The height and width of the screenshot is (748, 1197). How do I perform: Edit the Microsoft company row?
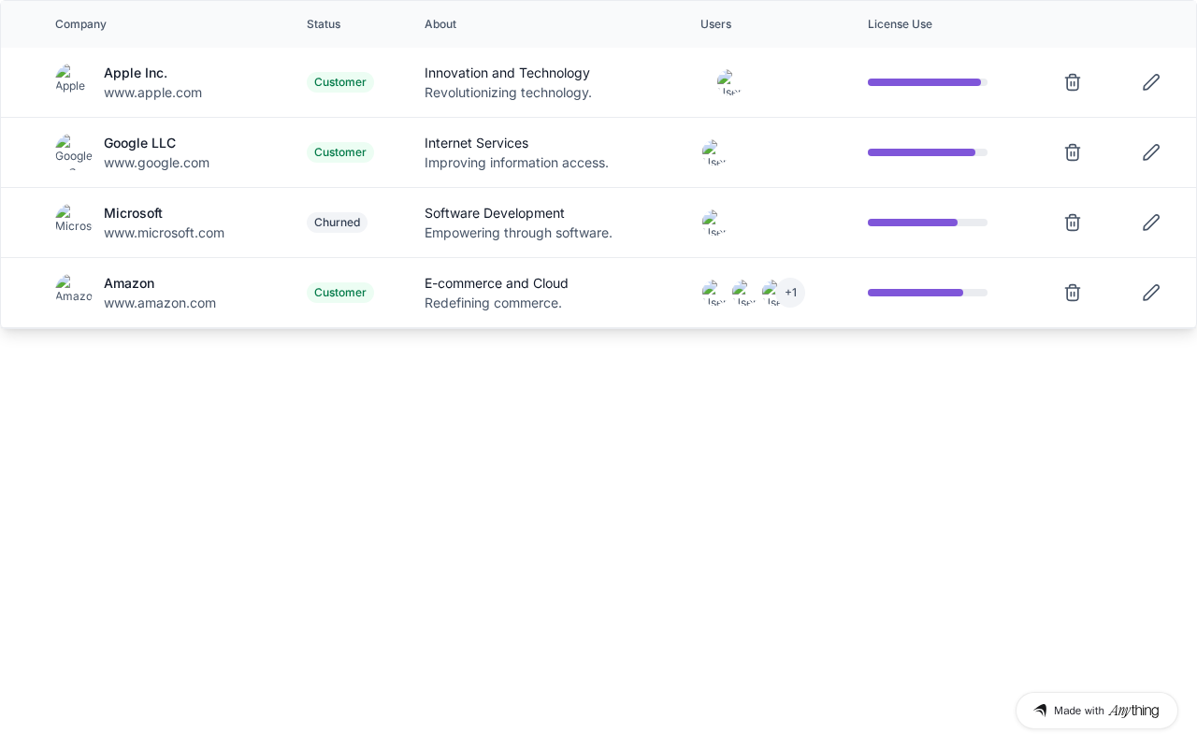click(1151, 223)
